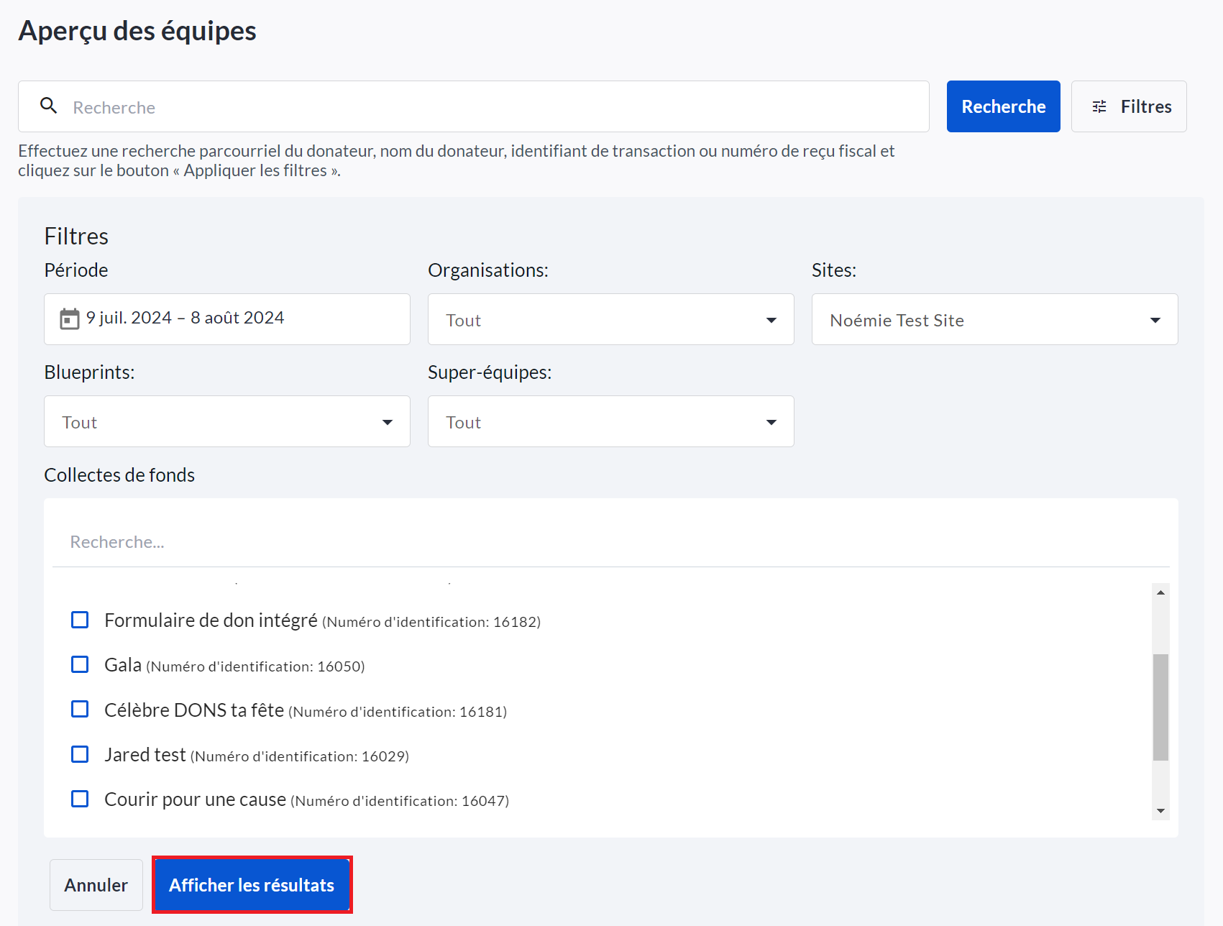Click the Filtres button
1223x926 pixels.
(1129, 106)
